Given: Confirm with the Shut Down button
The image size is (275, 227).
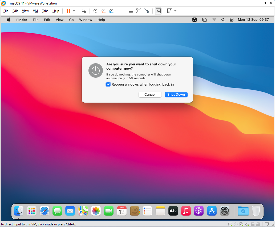Looking at the screenshot, I should (x=176, y=95).
